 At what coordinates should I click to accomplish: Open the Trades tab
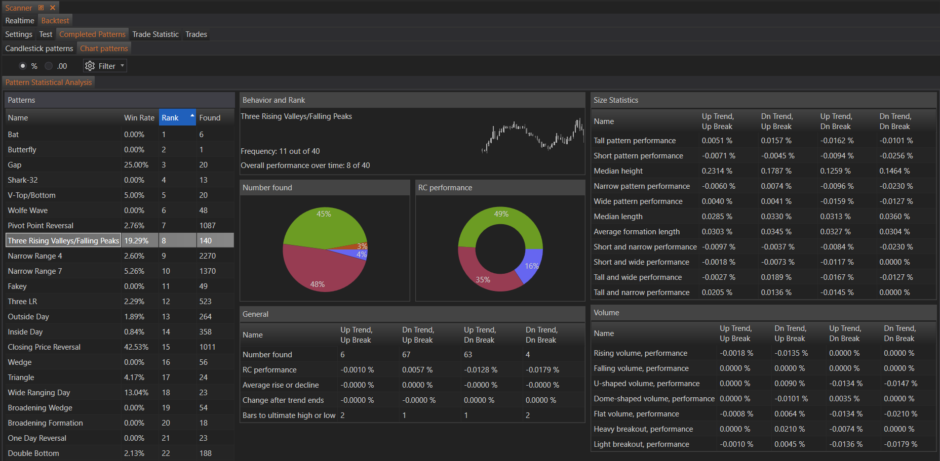(x=196, y=34)
